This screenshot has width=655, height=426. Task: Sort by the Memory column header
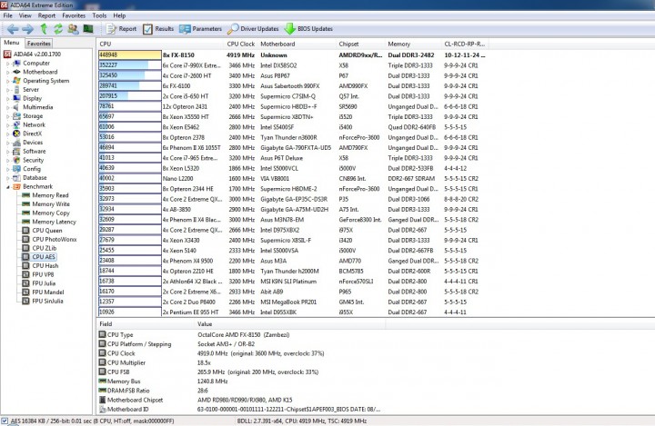[x=413, y=44]
